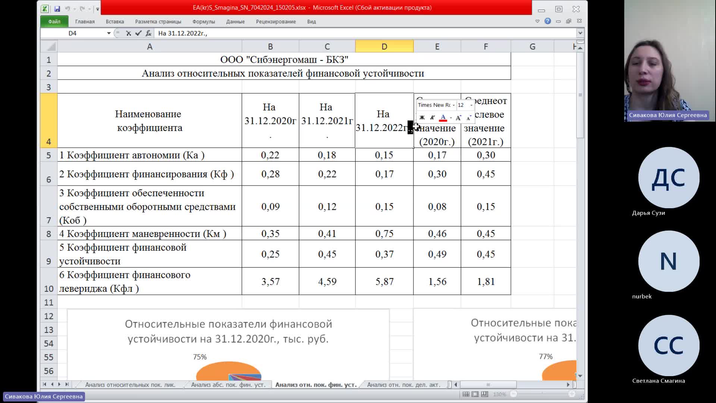Click the 2020 pie chart title
The height and width of the screenshot is (403, 716).
click(x=228, y=331)
